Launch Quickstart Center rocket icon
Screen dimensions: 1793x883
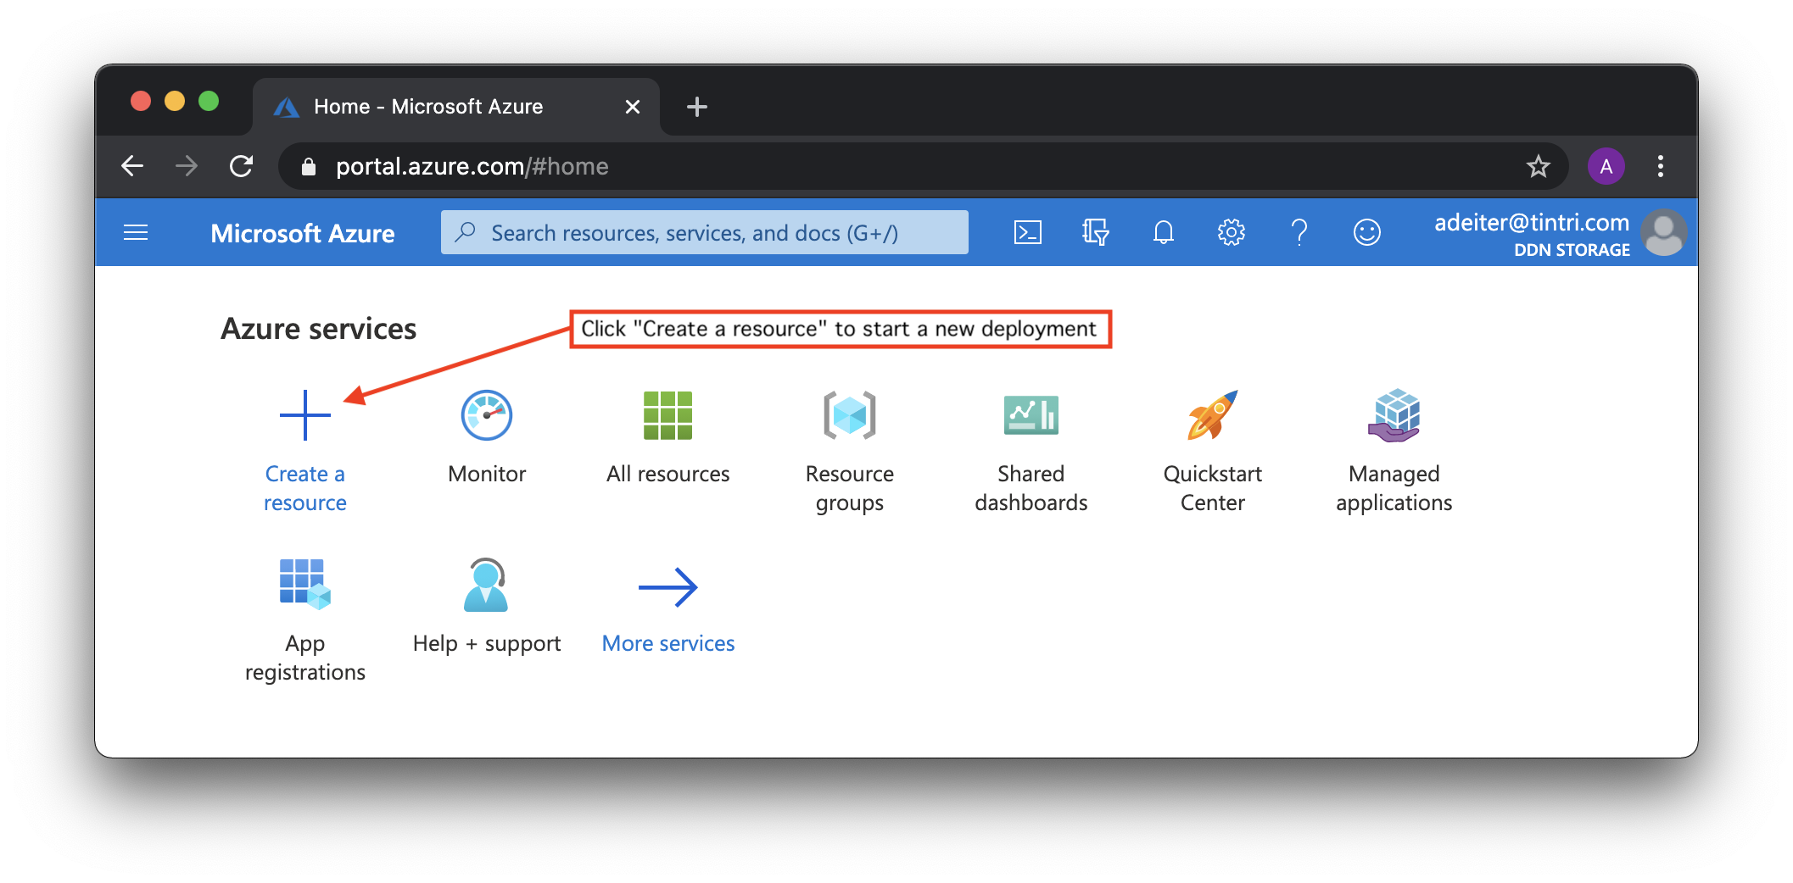click(x=1212, y=415)
